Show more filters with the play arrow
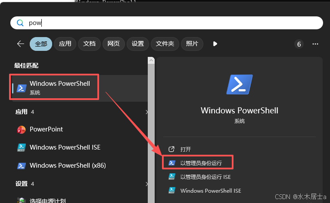The image size is (330, 203). point(215,44)
